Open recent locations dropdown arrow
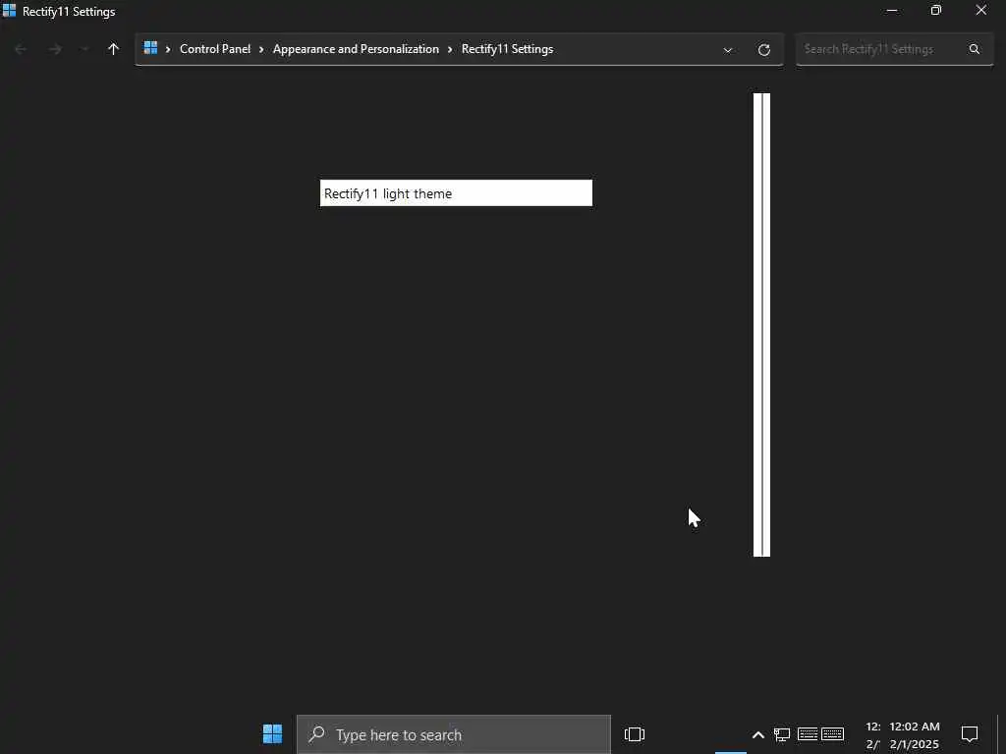Image resolution: width=1006 pixels, height=754 pixels. pos(84,49)
